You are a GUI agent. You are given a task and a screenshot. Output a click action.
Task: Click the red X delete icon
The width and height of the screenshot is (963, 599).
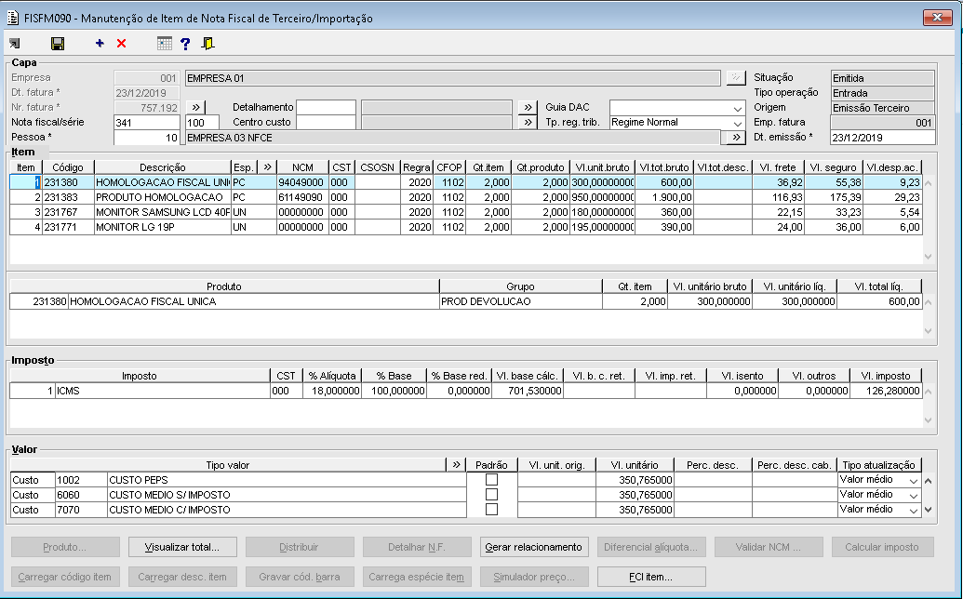tap(121, 44)
